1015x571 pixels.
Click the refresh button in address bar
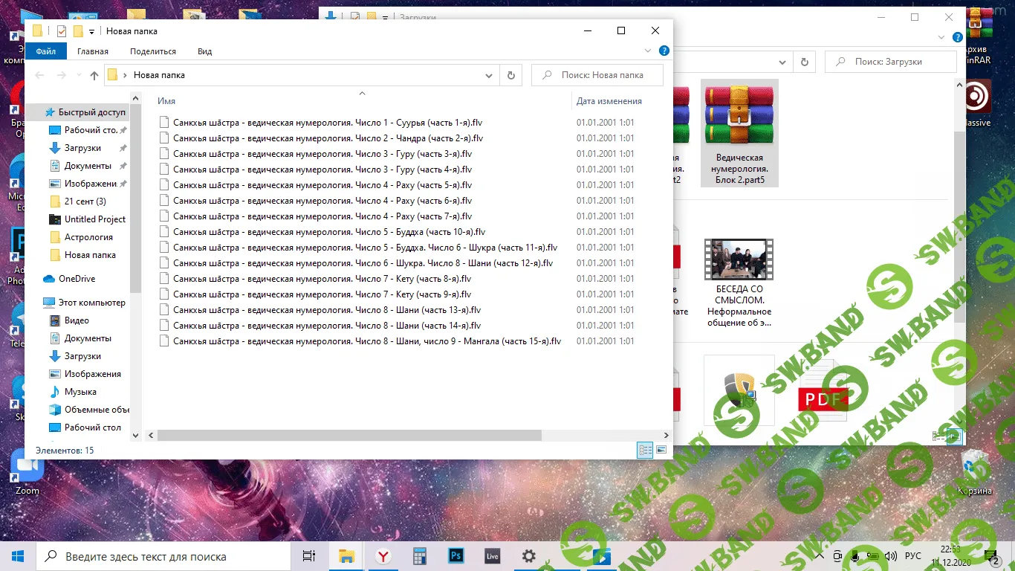click(x=510, y=75)
